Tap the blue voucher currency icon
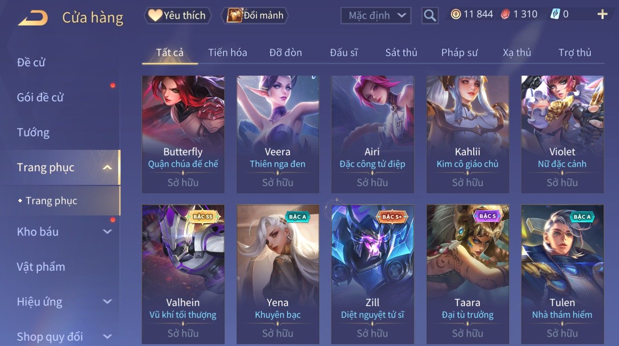This screenshot has height=346, width=619. click(555, 14)
